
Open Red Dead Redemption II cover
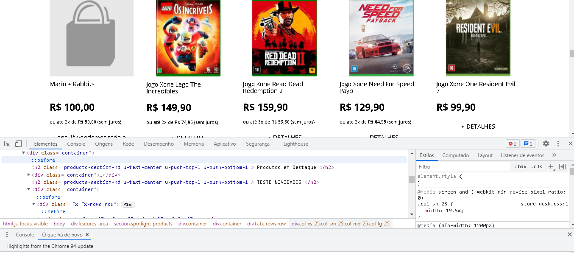click(x=284, y=38)
